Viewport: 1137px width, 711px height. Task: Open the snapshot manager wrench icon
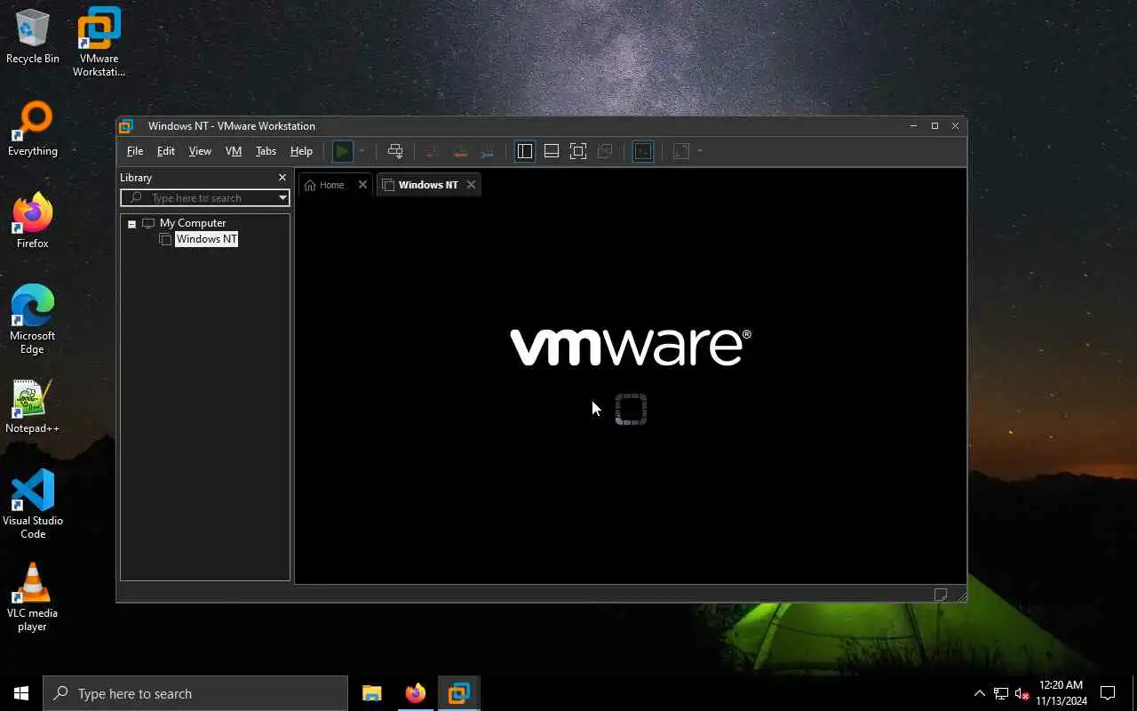click(487, 151)
